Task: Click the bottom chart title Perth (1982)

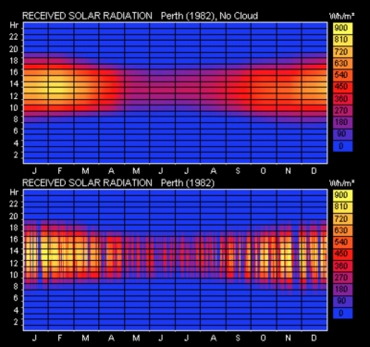Action: pos(188,183)
